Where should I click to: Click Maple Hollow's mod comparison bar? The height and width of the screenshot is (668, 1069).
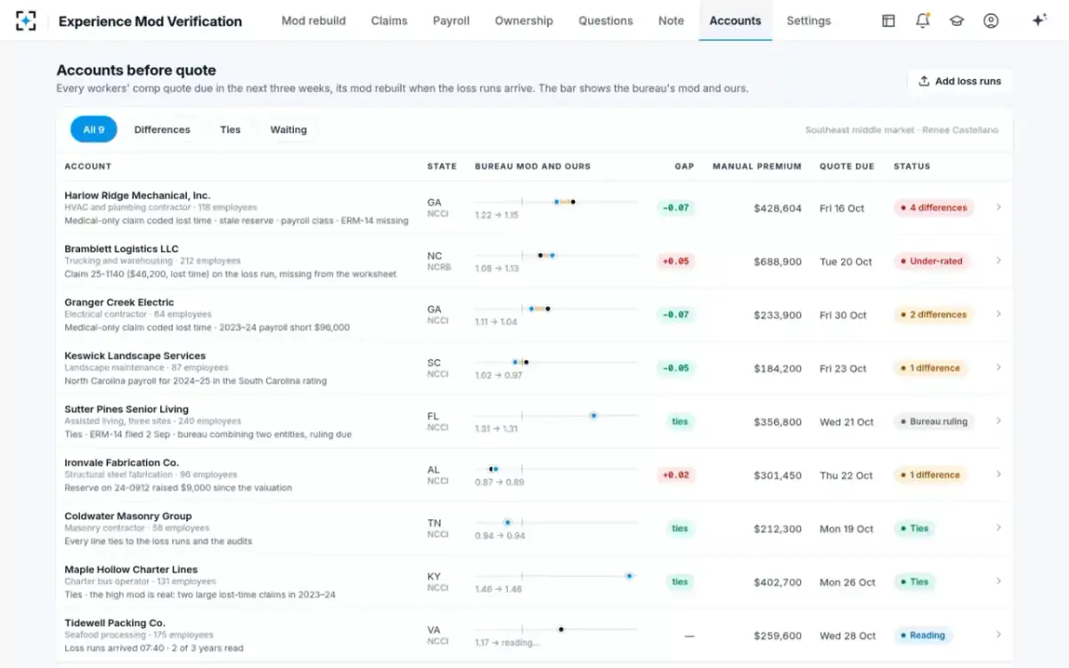tap(557, 576)
